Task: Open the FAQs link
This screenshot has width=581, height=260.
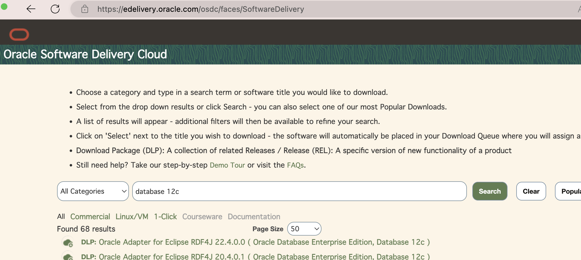Action: tap(295, 165)
